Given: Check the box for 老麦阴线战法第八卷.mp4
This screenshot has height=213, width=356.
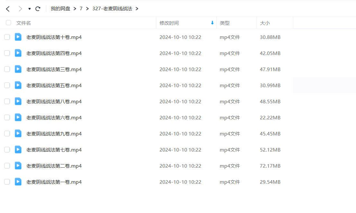Looking at the screenshot, I should tap(7, 101).
